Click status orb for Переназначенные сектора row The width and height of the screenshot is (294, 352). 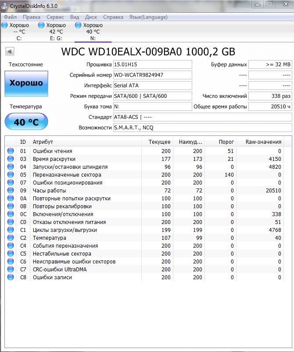click(x=11, y=174)
